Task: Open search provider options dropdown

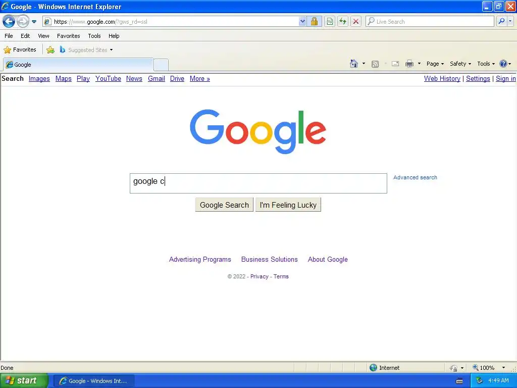Action: pyautogui.click(x=510, y=21)
